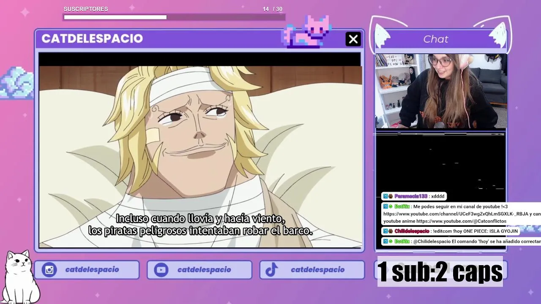Click the SUSCRIPTORES label
This screenshot has width=541, height=304.
pyautogui.click(x=86, y=9)
